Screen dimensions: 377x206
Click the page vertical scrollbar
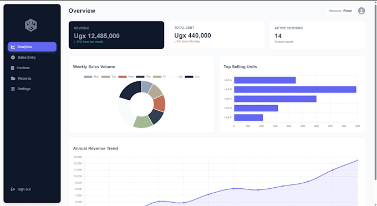click(x=375, y=92)
